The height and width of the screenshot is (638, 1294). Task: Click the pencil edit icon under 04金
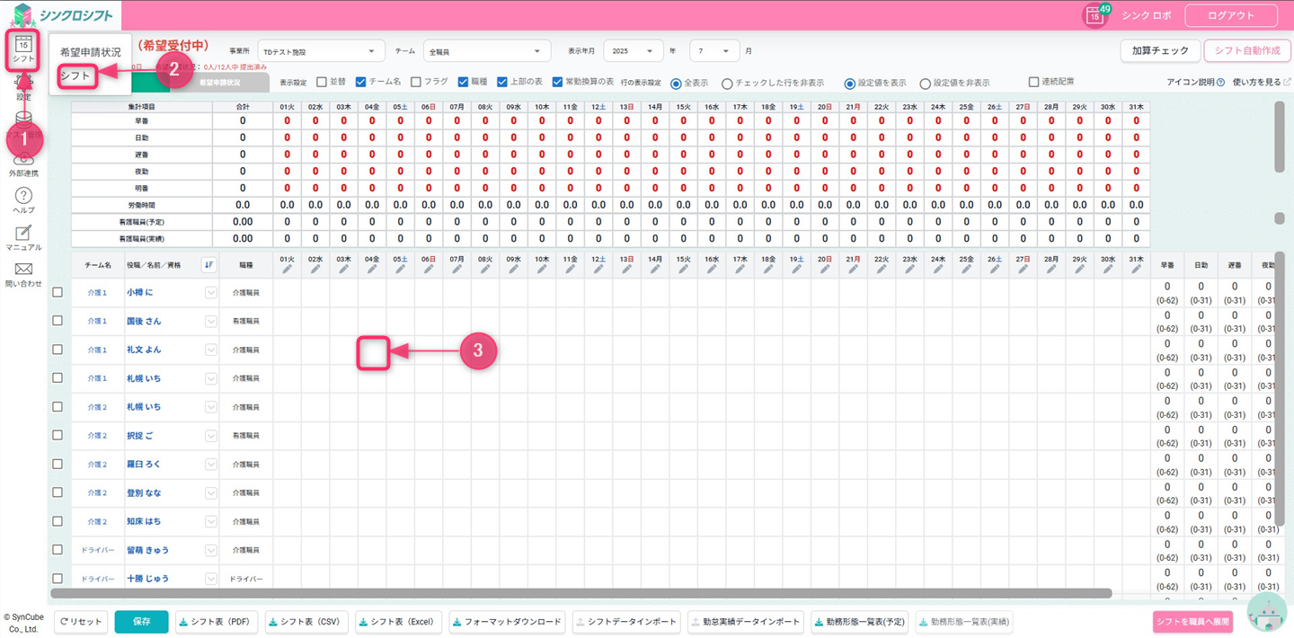tap(372, 269)
